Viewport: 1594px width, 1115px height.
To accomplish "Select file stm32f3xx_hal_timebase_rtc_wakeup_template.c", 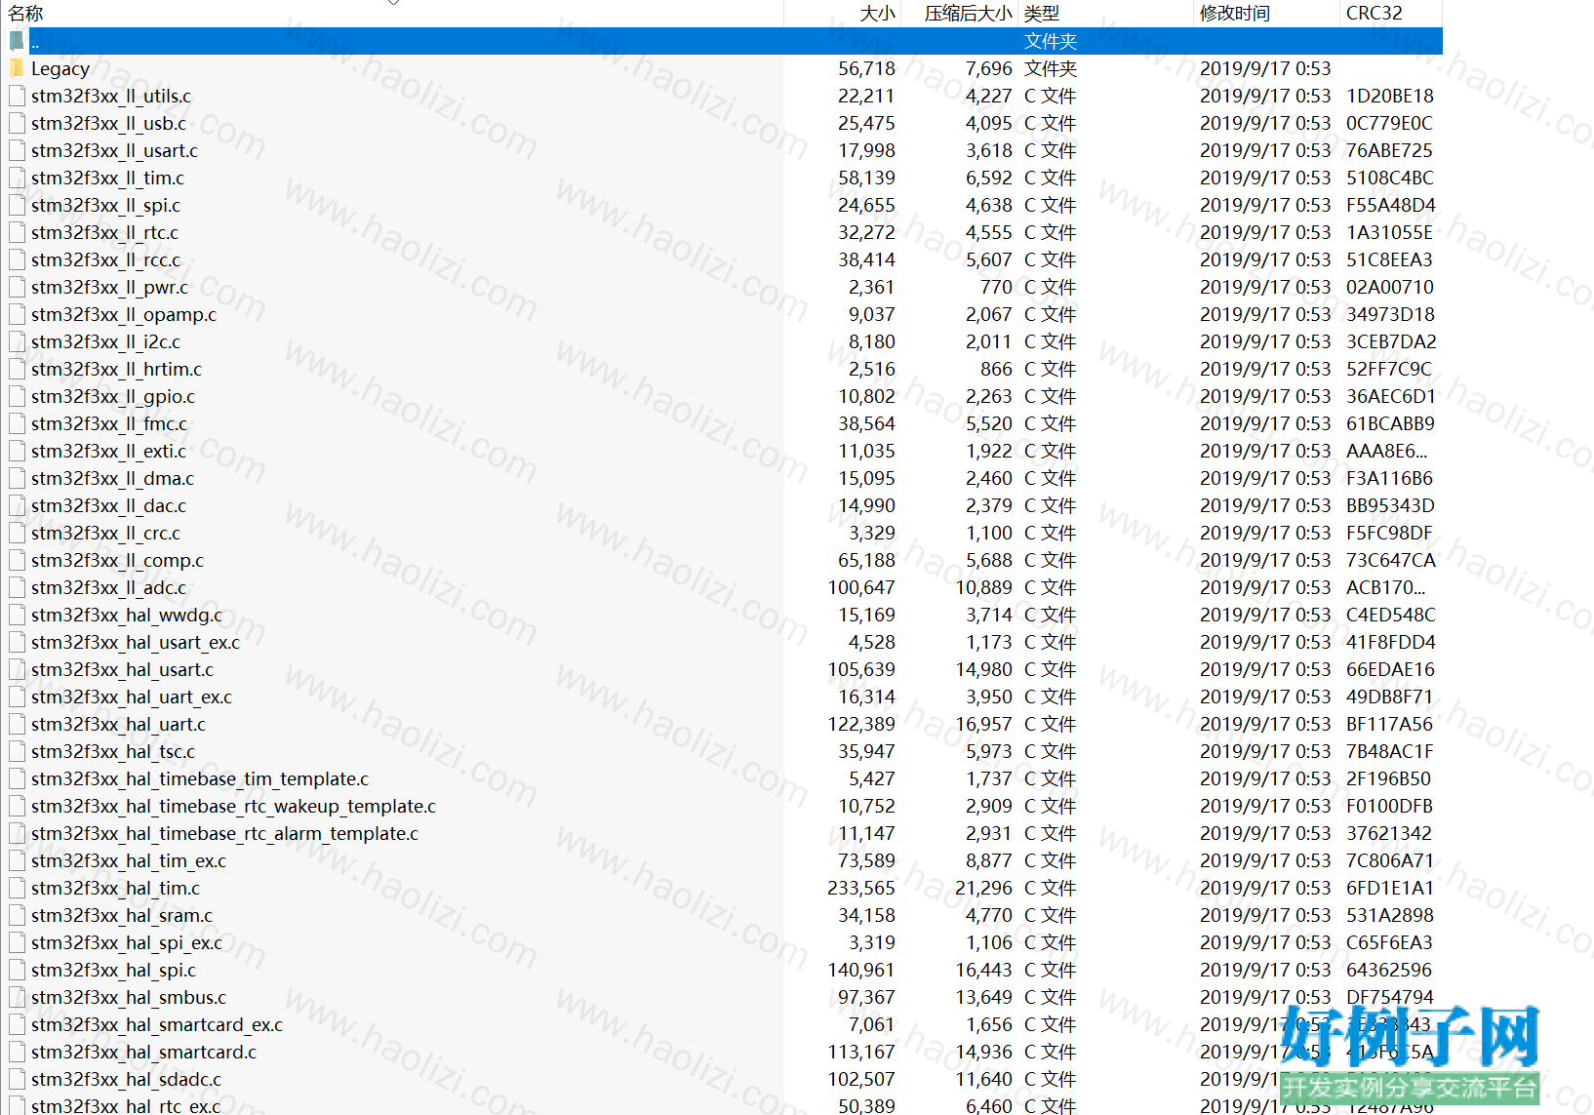I will pyautogui.click(x=234, y=806).
